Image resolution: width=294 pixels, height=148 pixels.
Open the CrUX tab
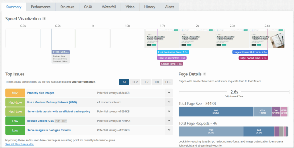pyautogui.click(x=88, y=7)
